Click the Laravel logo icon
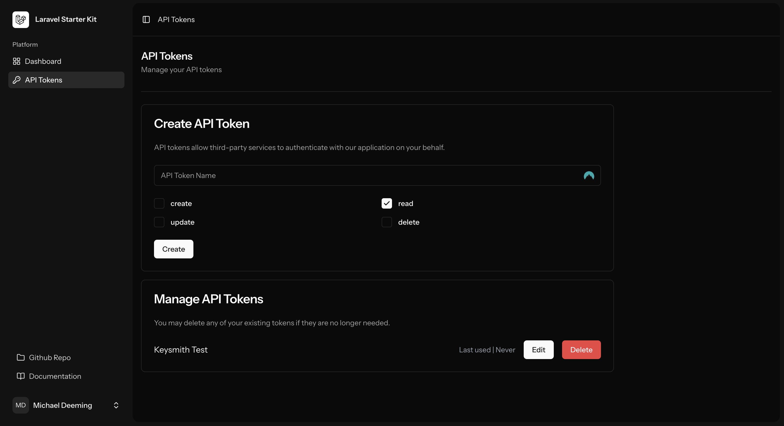The width and height of the screenshot is (784, 426). 21,19
